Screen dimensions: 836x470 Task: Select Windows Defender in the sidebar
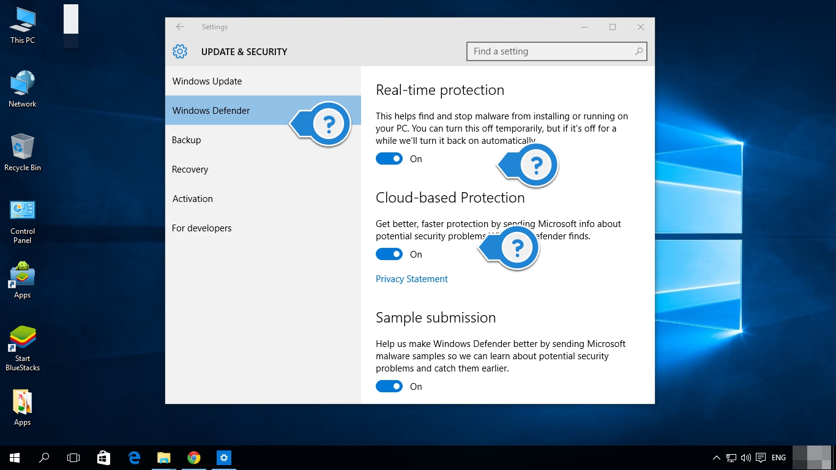pos(263,111)
